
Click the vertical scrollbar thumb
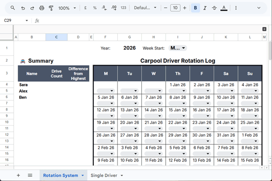click(x=270, y=51)
